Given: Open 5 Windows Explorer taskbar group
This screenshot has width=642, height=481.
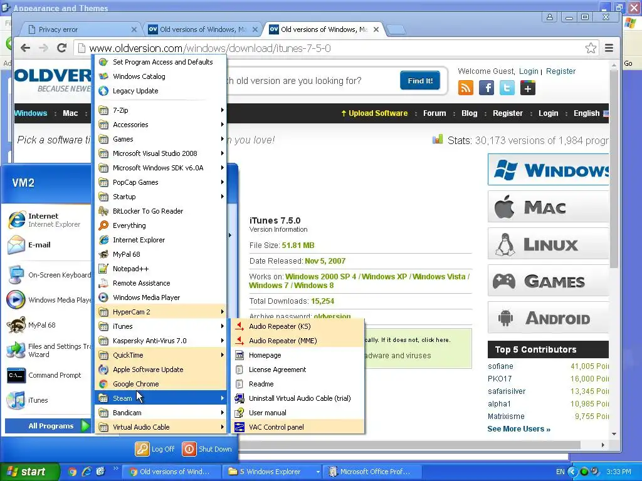Looking at the screenshot, I should tap(273, 472).
